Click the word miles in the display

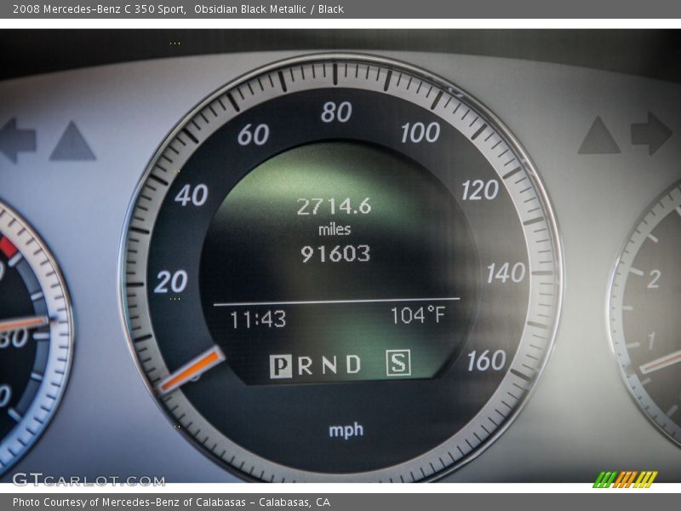pyautogui.click(x=335, y=229)
